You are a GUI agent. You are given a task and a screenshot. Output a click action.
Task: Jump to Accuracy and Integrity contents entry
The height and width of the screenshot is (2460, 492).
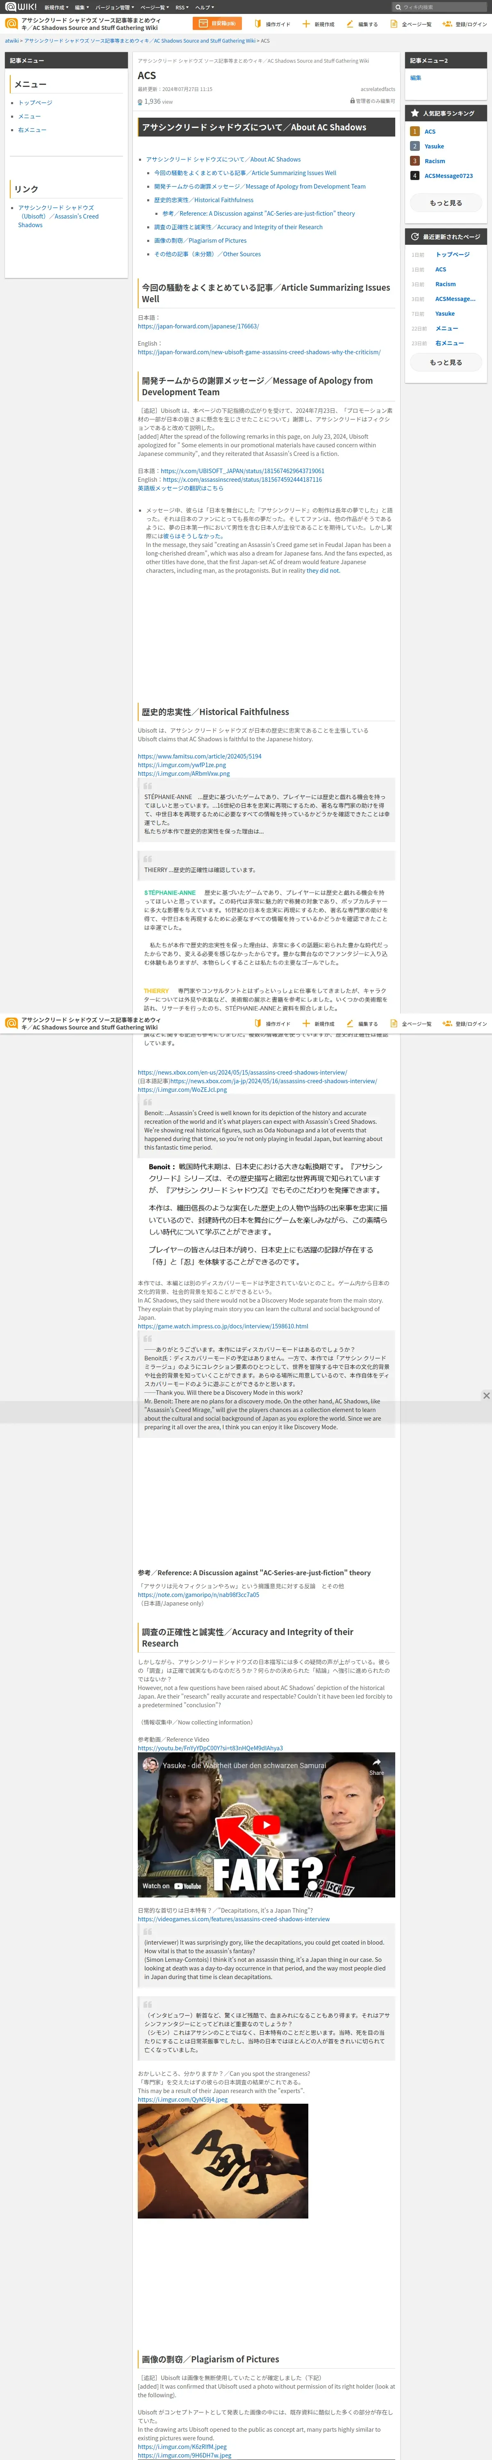(x=239, y=227)
